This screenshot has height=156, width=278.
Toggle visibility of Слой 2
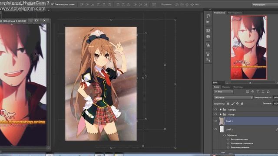click(215, 130)
